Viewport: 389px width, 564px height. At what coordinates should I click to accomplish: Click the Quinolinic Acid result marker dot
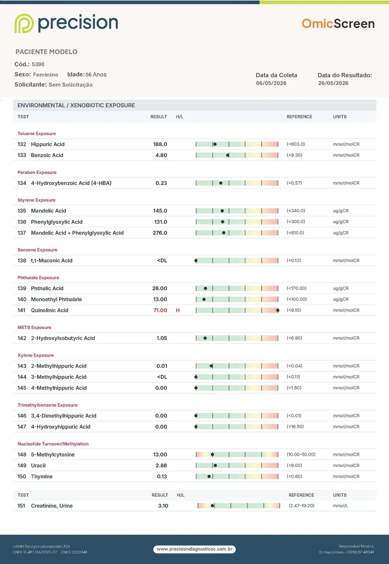click(x=278, y=311)
